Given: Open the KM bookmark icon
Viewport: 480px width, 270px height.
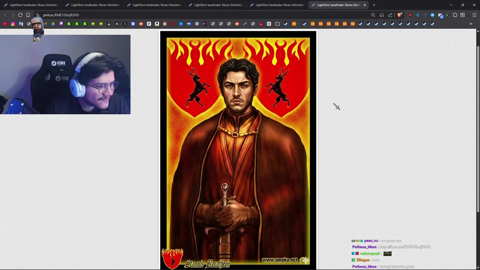Looking at the screenshot, I should coord(205,24).
